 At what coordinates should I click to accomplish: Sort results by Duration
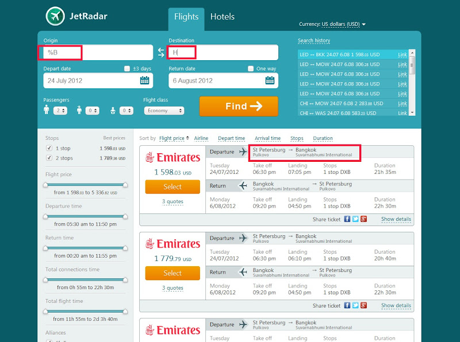tap(323, 138)
